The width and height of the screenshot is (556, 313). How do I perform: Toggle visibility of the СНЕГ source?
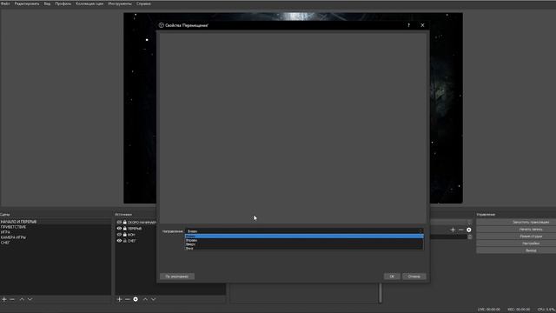point(119,241)
